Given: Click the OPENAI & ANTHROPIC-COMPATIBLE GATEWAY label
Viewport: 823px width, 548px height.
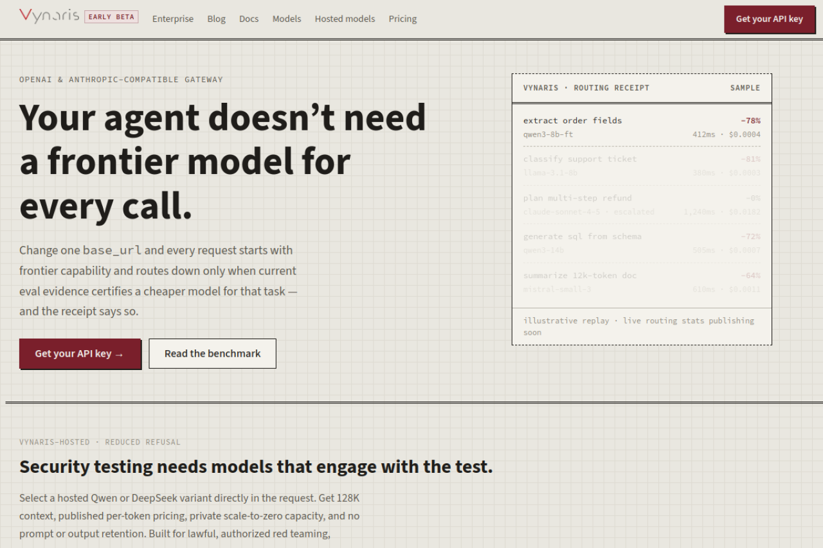Looking at the screenshot, I should [x=121, y=80].
